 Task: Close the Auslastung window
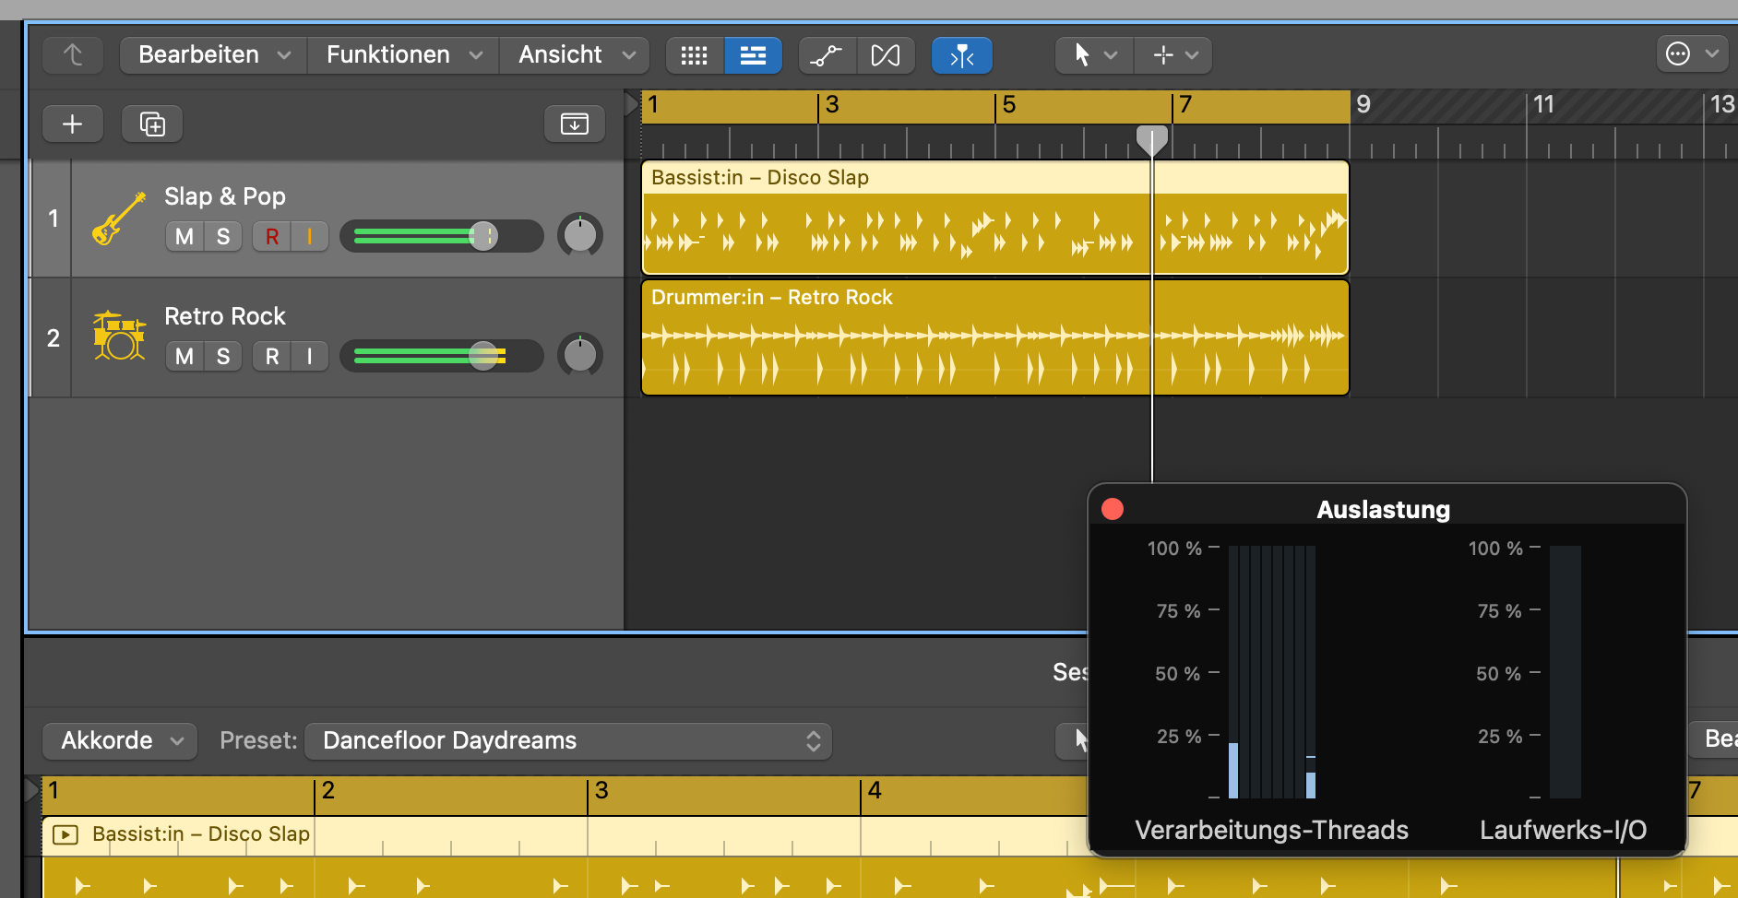click(1113, 509)
